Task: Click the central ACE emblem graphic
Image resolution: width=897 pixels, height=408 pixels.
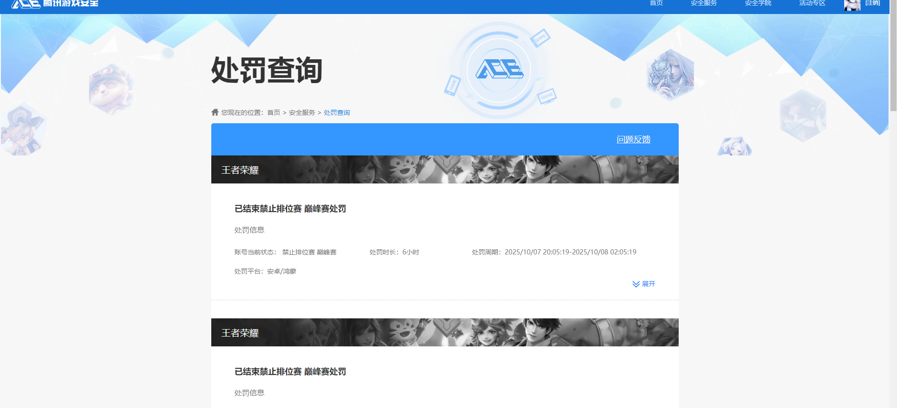Action: [x=499, y=70]
